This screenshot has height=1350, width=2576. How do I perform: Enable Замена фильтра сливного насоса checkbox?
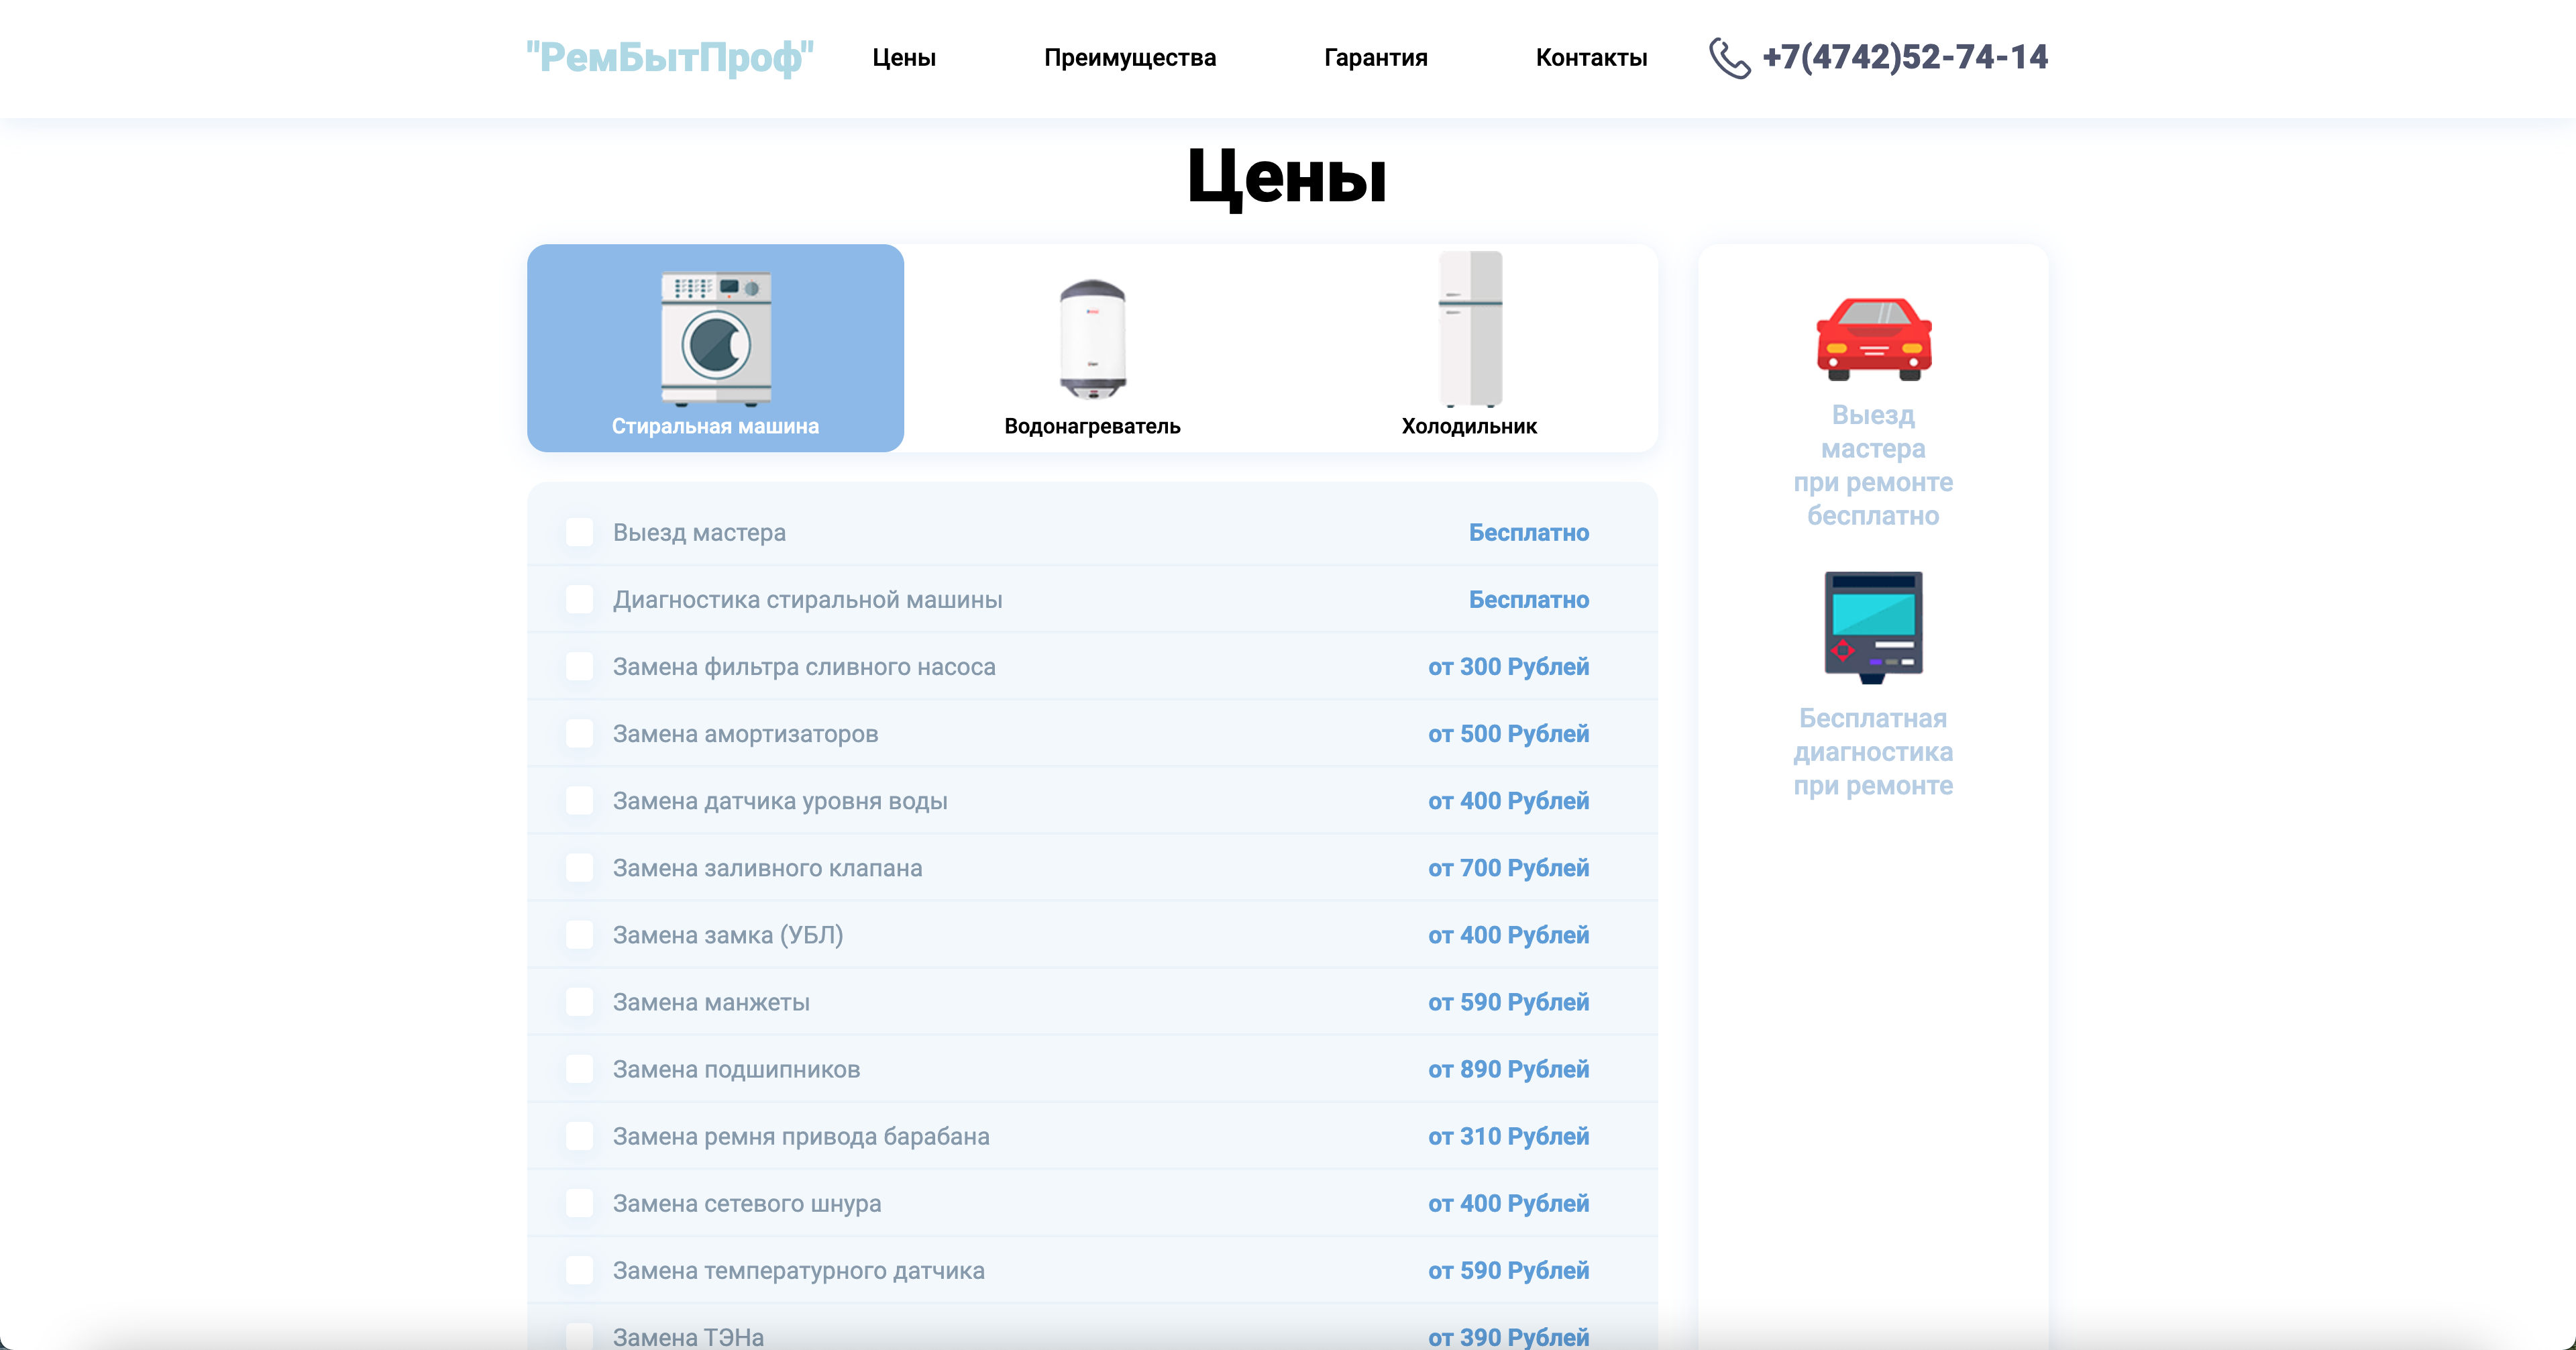tap(580, 666)
